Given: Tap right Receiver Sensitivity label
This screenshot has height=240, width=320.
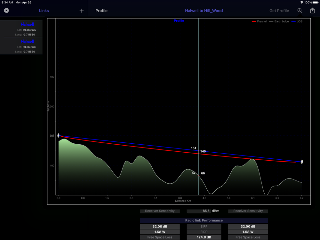Looking at the screenshot, I should pos(248,211).
